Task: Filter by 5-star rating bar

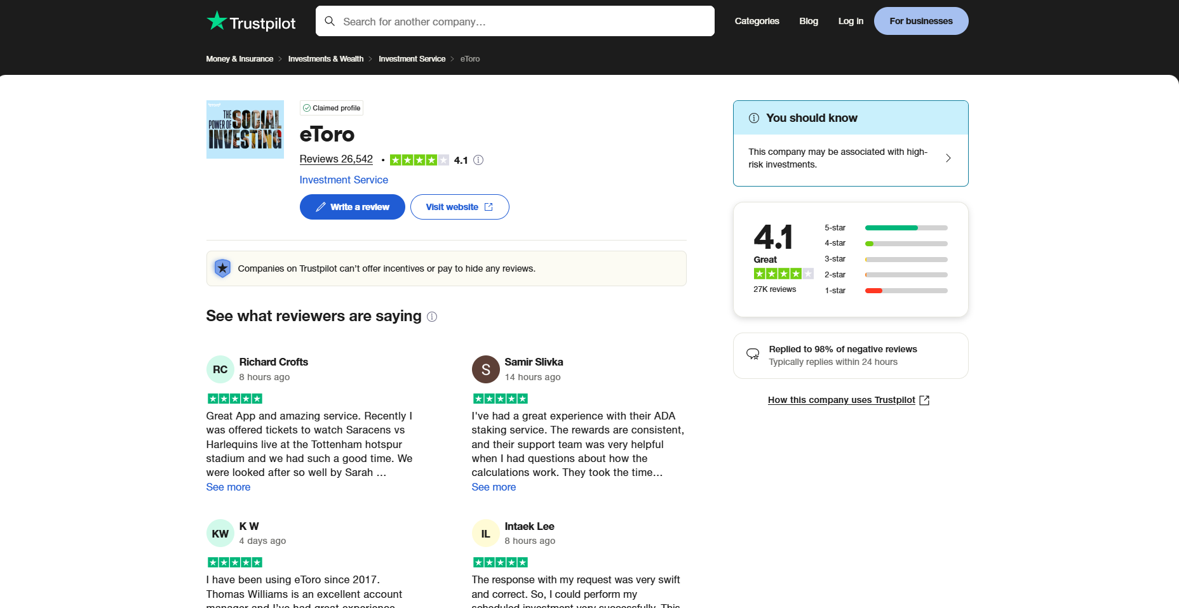Action: coord(906,228)
